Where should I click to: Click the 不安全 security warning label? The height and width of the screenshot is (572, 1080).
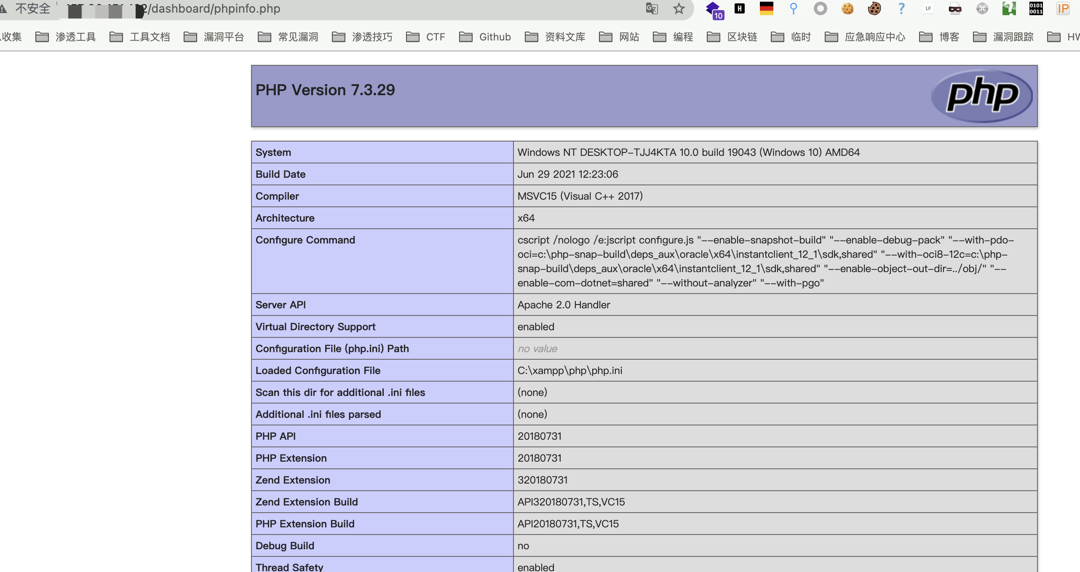coord(32,8)
